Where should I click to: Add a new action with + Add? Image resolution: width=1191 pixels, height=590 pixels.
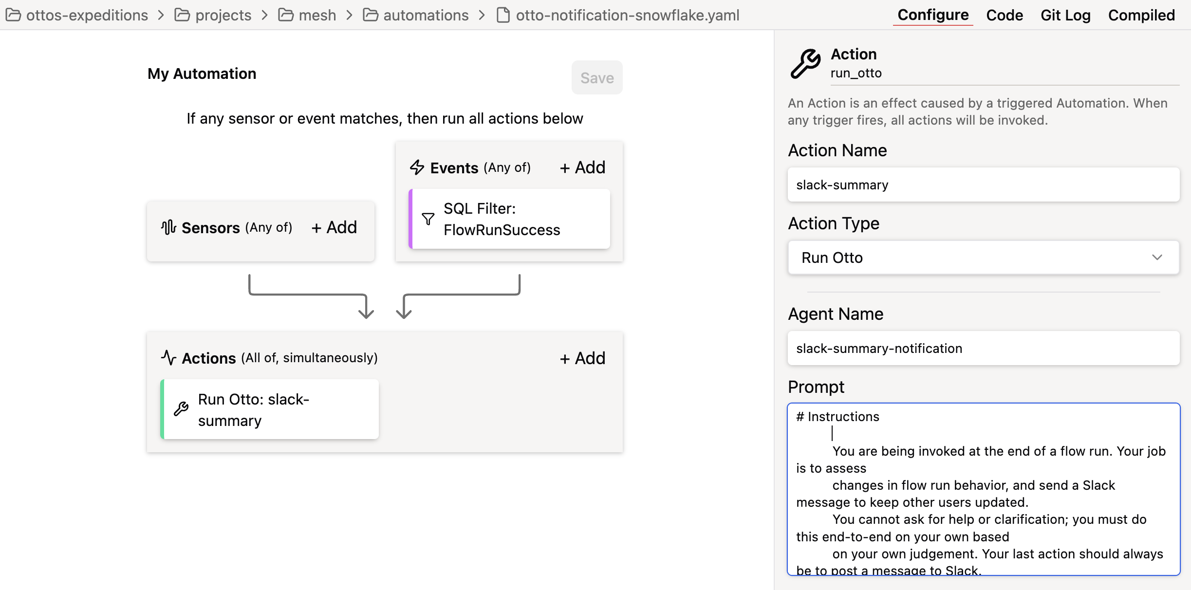tap(582, 358)
